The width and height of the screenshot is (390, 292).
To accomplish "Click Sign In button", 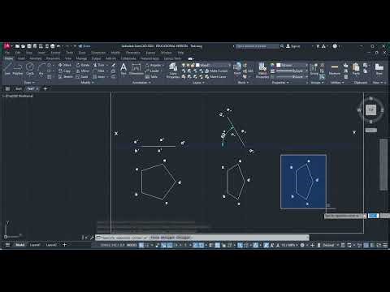I will click(x=293, y=46).
